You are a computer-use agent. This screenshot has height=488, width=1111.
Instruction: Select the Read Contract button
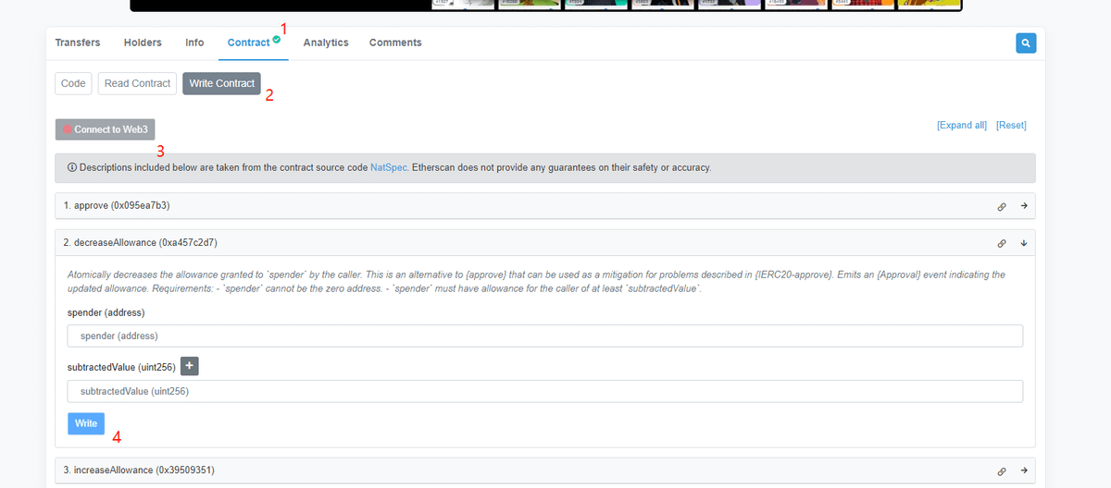point(137,83)
